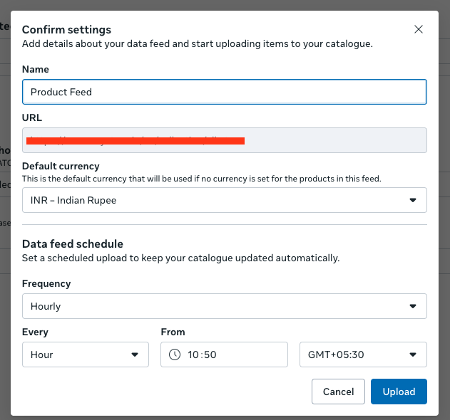Click the Data feed schedule heading
This screenshot has height=420, width=450.
[x=73, y=243]
